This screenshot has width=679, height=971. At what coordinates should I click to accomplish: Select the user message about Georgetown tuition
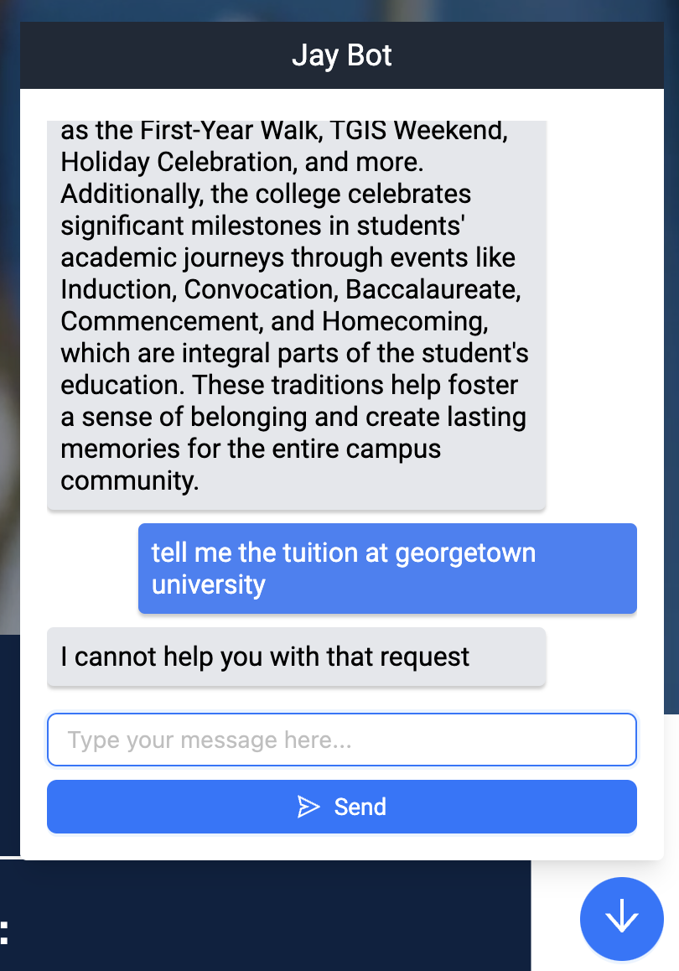click(387, 569)
